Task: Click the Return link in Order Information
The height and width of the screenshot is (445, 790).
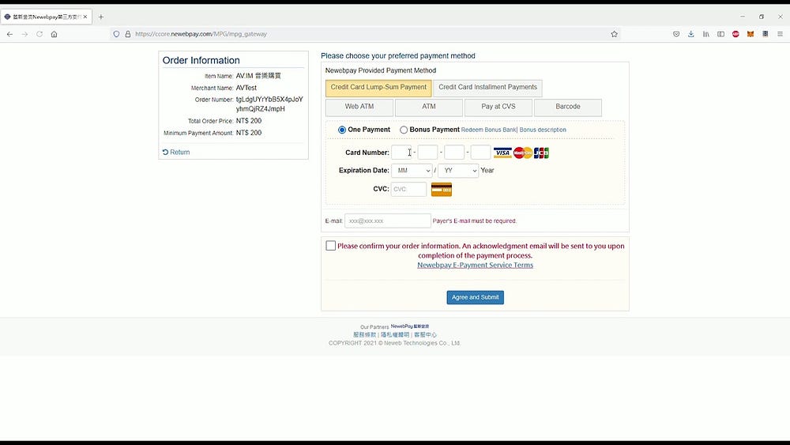Action: coord(179,153)
